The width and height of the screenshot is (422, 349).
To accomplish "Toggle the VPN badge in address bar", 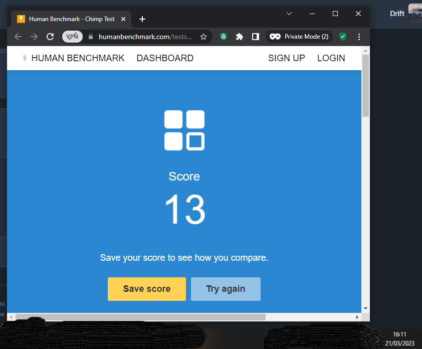I will click(x=72, y=37).
